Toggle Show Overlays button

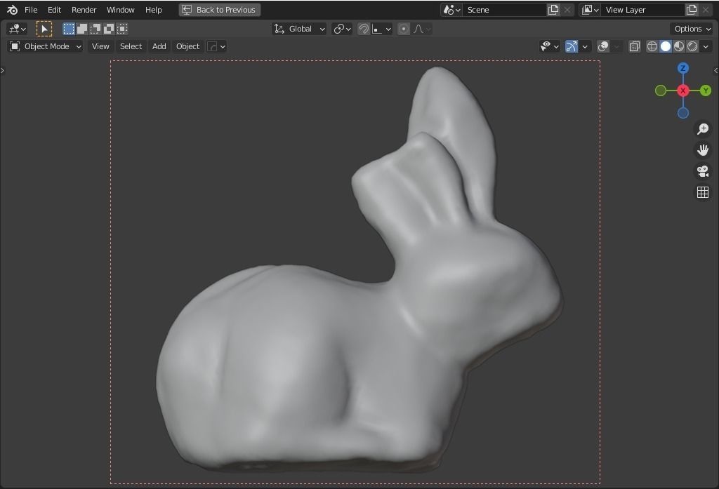603,46
